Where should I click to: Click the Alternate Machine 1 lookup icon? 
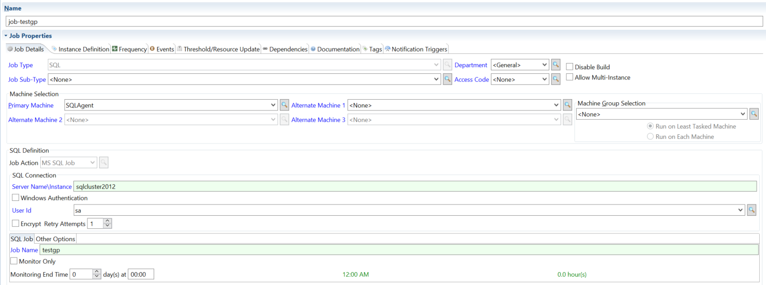pos(567,105)
